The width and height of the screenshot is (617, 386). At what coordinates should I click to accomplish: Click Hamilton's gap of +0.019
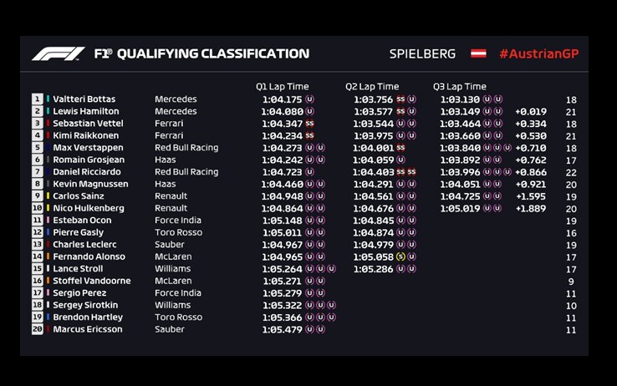pos(531,112)
